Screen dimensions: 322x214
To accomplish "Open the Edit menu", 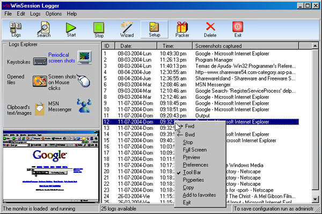I will pyautogui.click(x=21, y=14).
